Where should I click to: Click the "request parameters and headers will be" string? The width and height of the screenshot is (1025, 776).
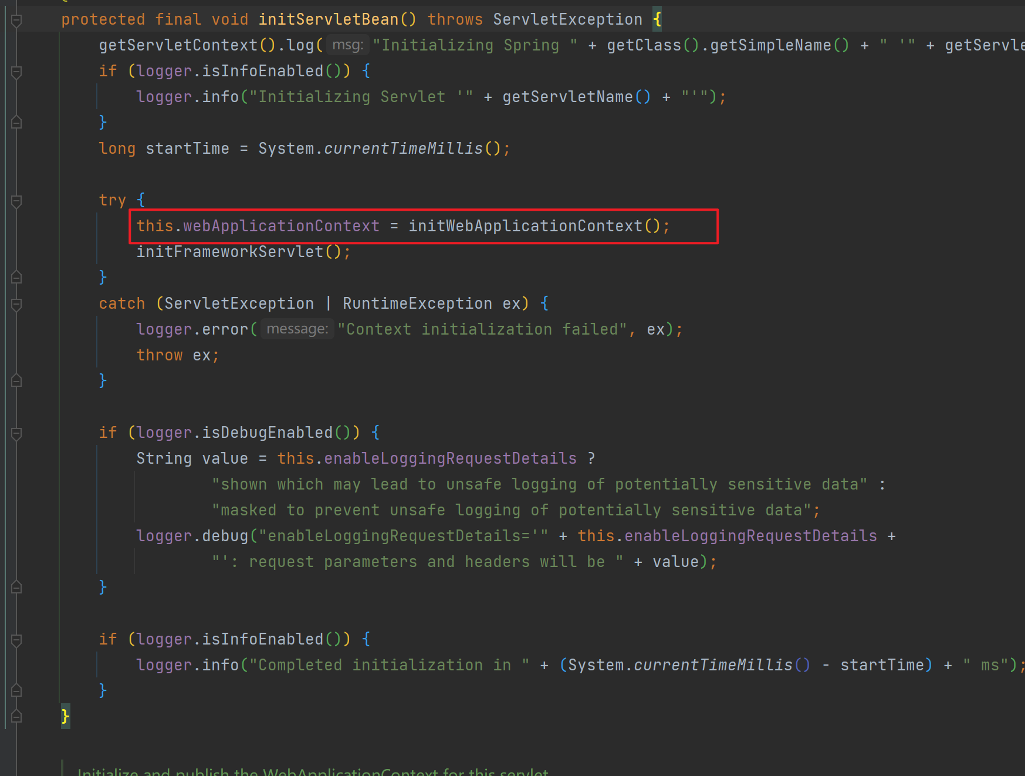tap(417, 562)
